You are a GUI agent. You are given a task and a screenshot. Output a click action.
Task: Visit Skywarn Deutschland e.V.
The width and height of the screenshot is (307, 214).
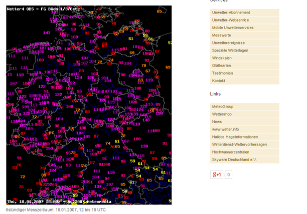[x=234, y=159]
